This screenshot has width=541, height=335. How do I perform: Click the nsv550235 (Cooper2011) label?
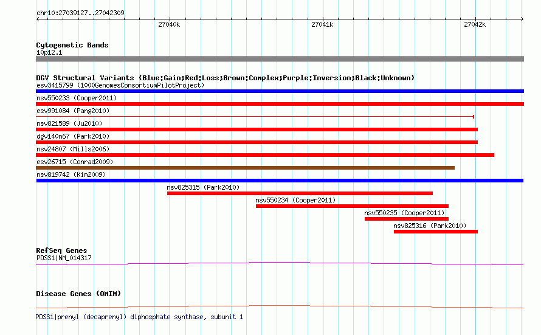click(x=404, y=213)
